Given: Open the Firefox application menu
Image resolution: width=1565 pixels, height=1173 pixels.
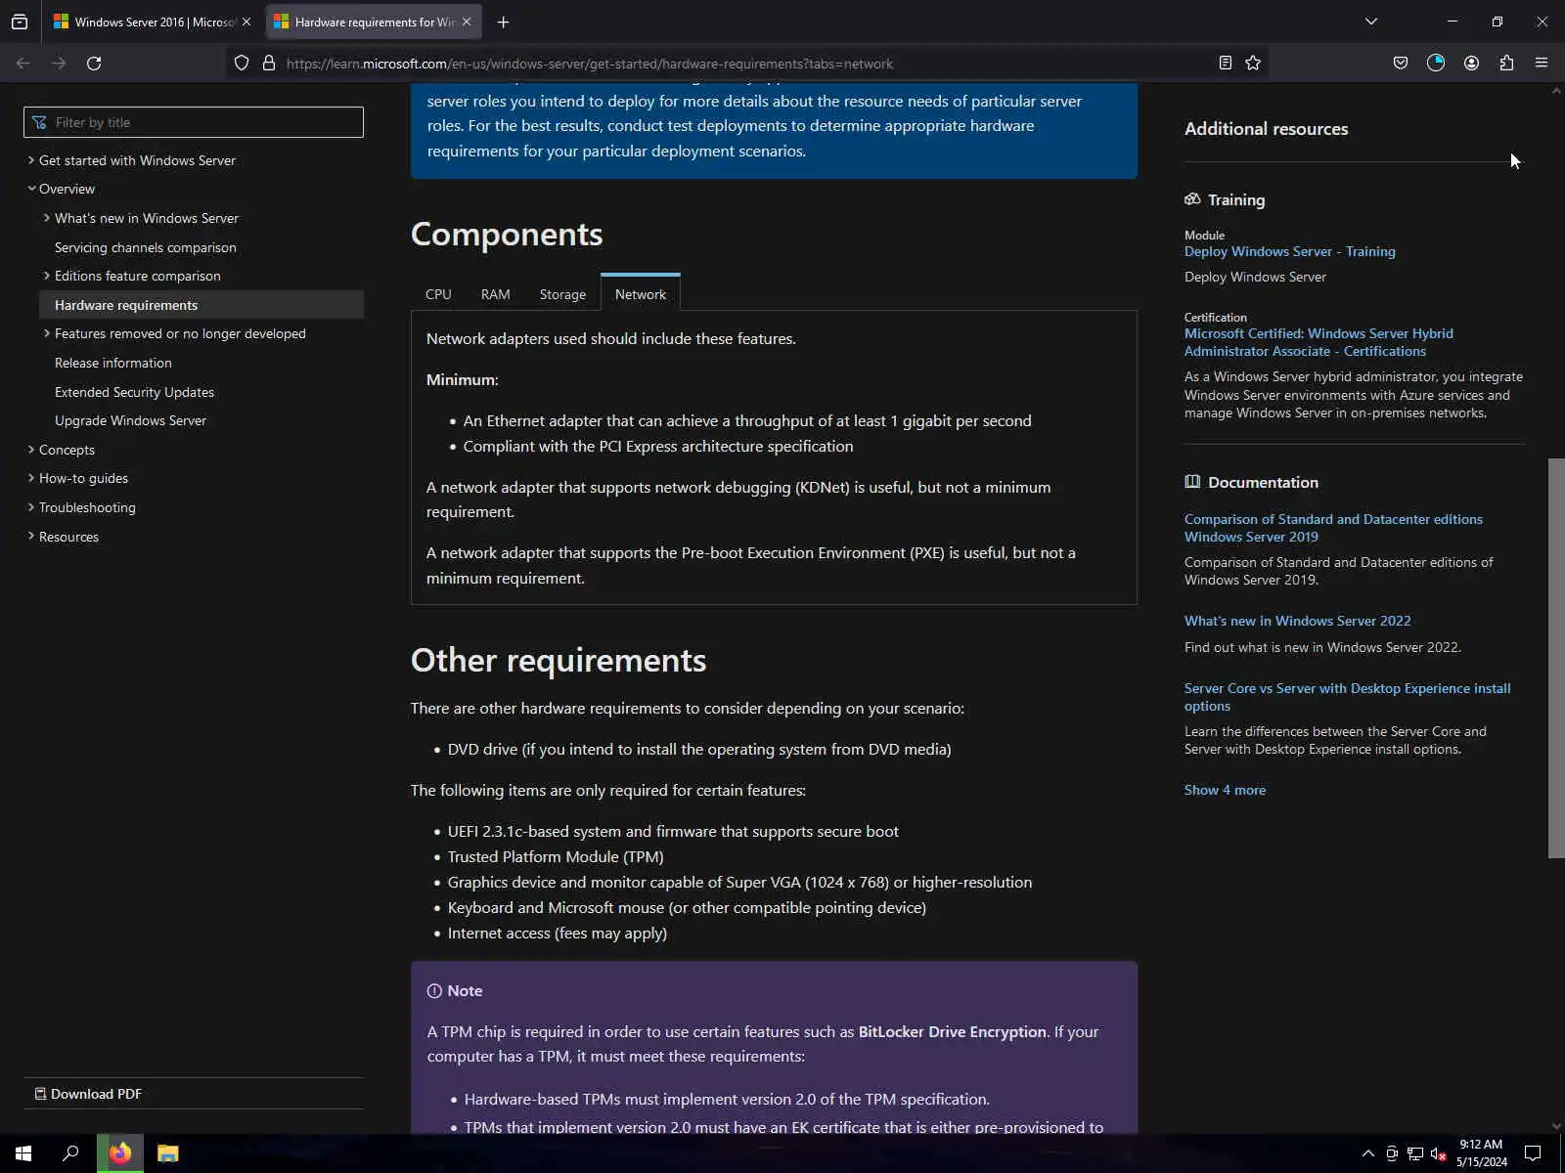Looking at the screenshot, I should tap(1542, 64).
